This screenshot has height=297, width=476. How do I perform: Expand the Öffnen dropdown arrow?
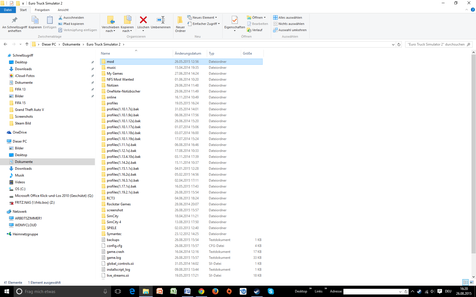(265, 18)
